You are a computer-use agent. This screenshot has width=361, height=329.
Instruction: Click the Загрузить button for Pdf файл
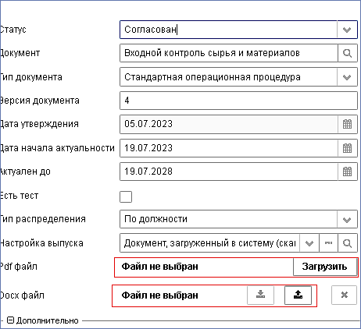pyautogui.click(x=325, y=267)
